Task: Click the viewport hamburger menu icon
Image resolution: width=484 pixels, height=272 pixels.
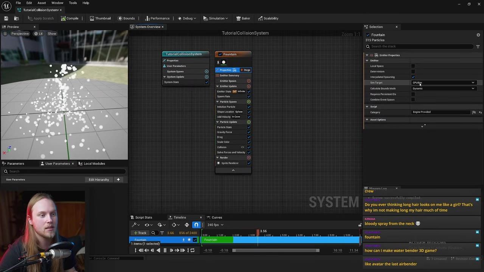Action: (5, 34)
